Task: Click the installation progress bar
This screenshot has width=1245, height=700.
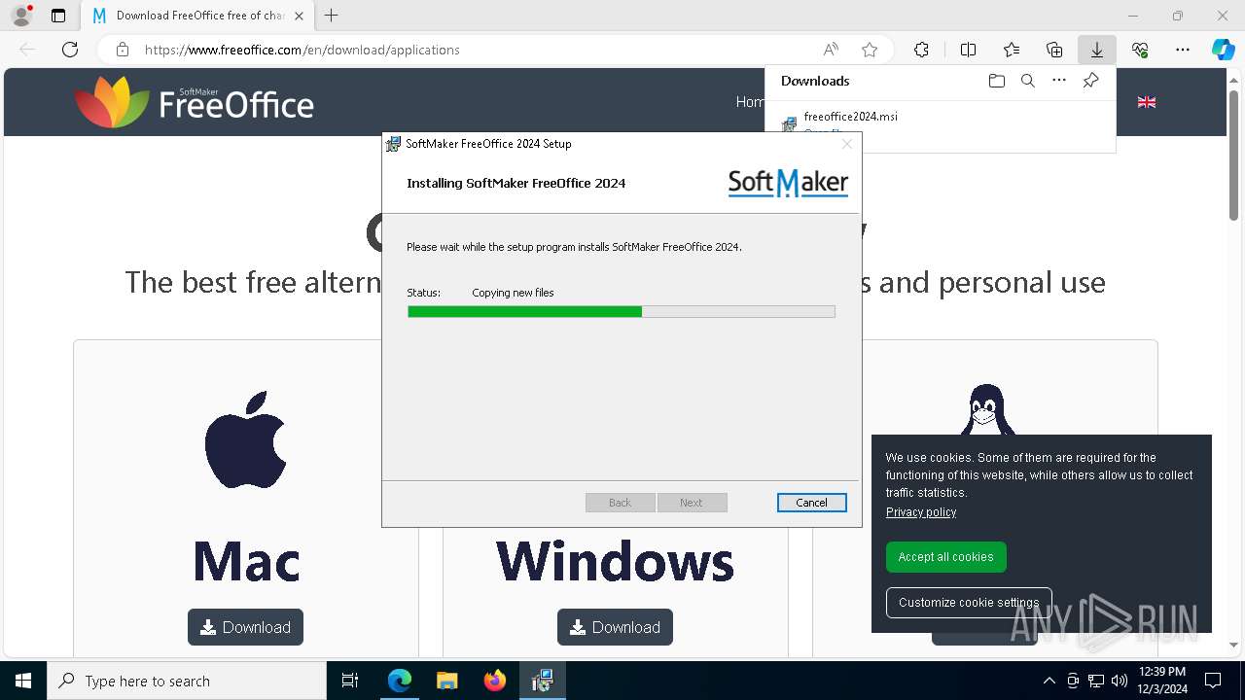Action: tap(621, 312)
